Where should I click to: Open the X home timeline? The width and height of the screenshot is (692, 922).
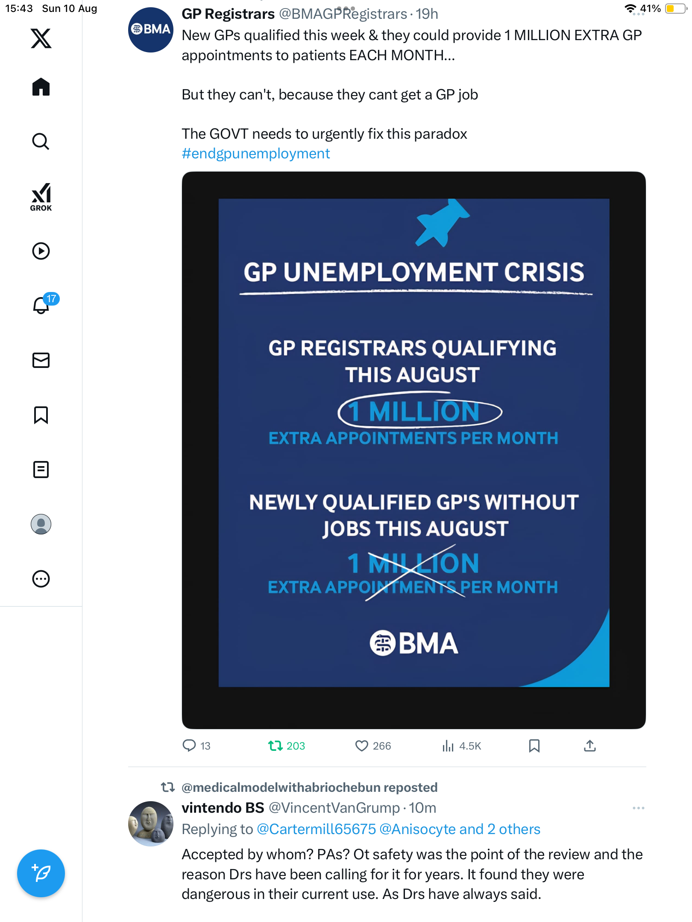[x=41, y=87]
